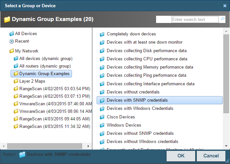
Task: Click icon next to Devices collecting Ping performance data
Action: 102,75
